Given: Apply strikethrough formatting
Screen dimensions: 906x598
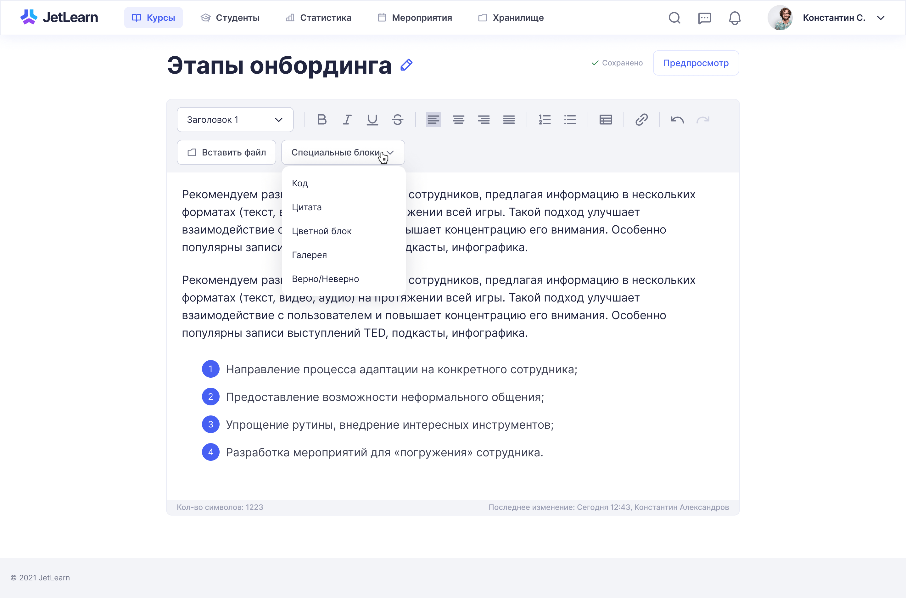Looking at the screenshot, I should pos(398,120).
